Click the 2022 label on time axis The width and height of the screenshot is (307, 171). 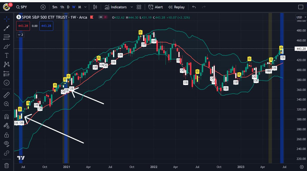tap(154, 167)
